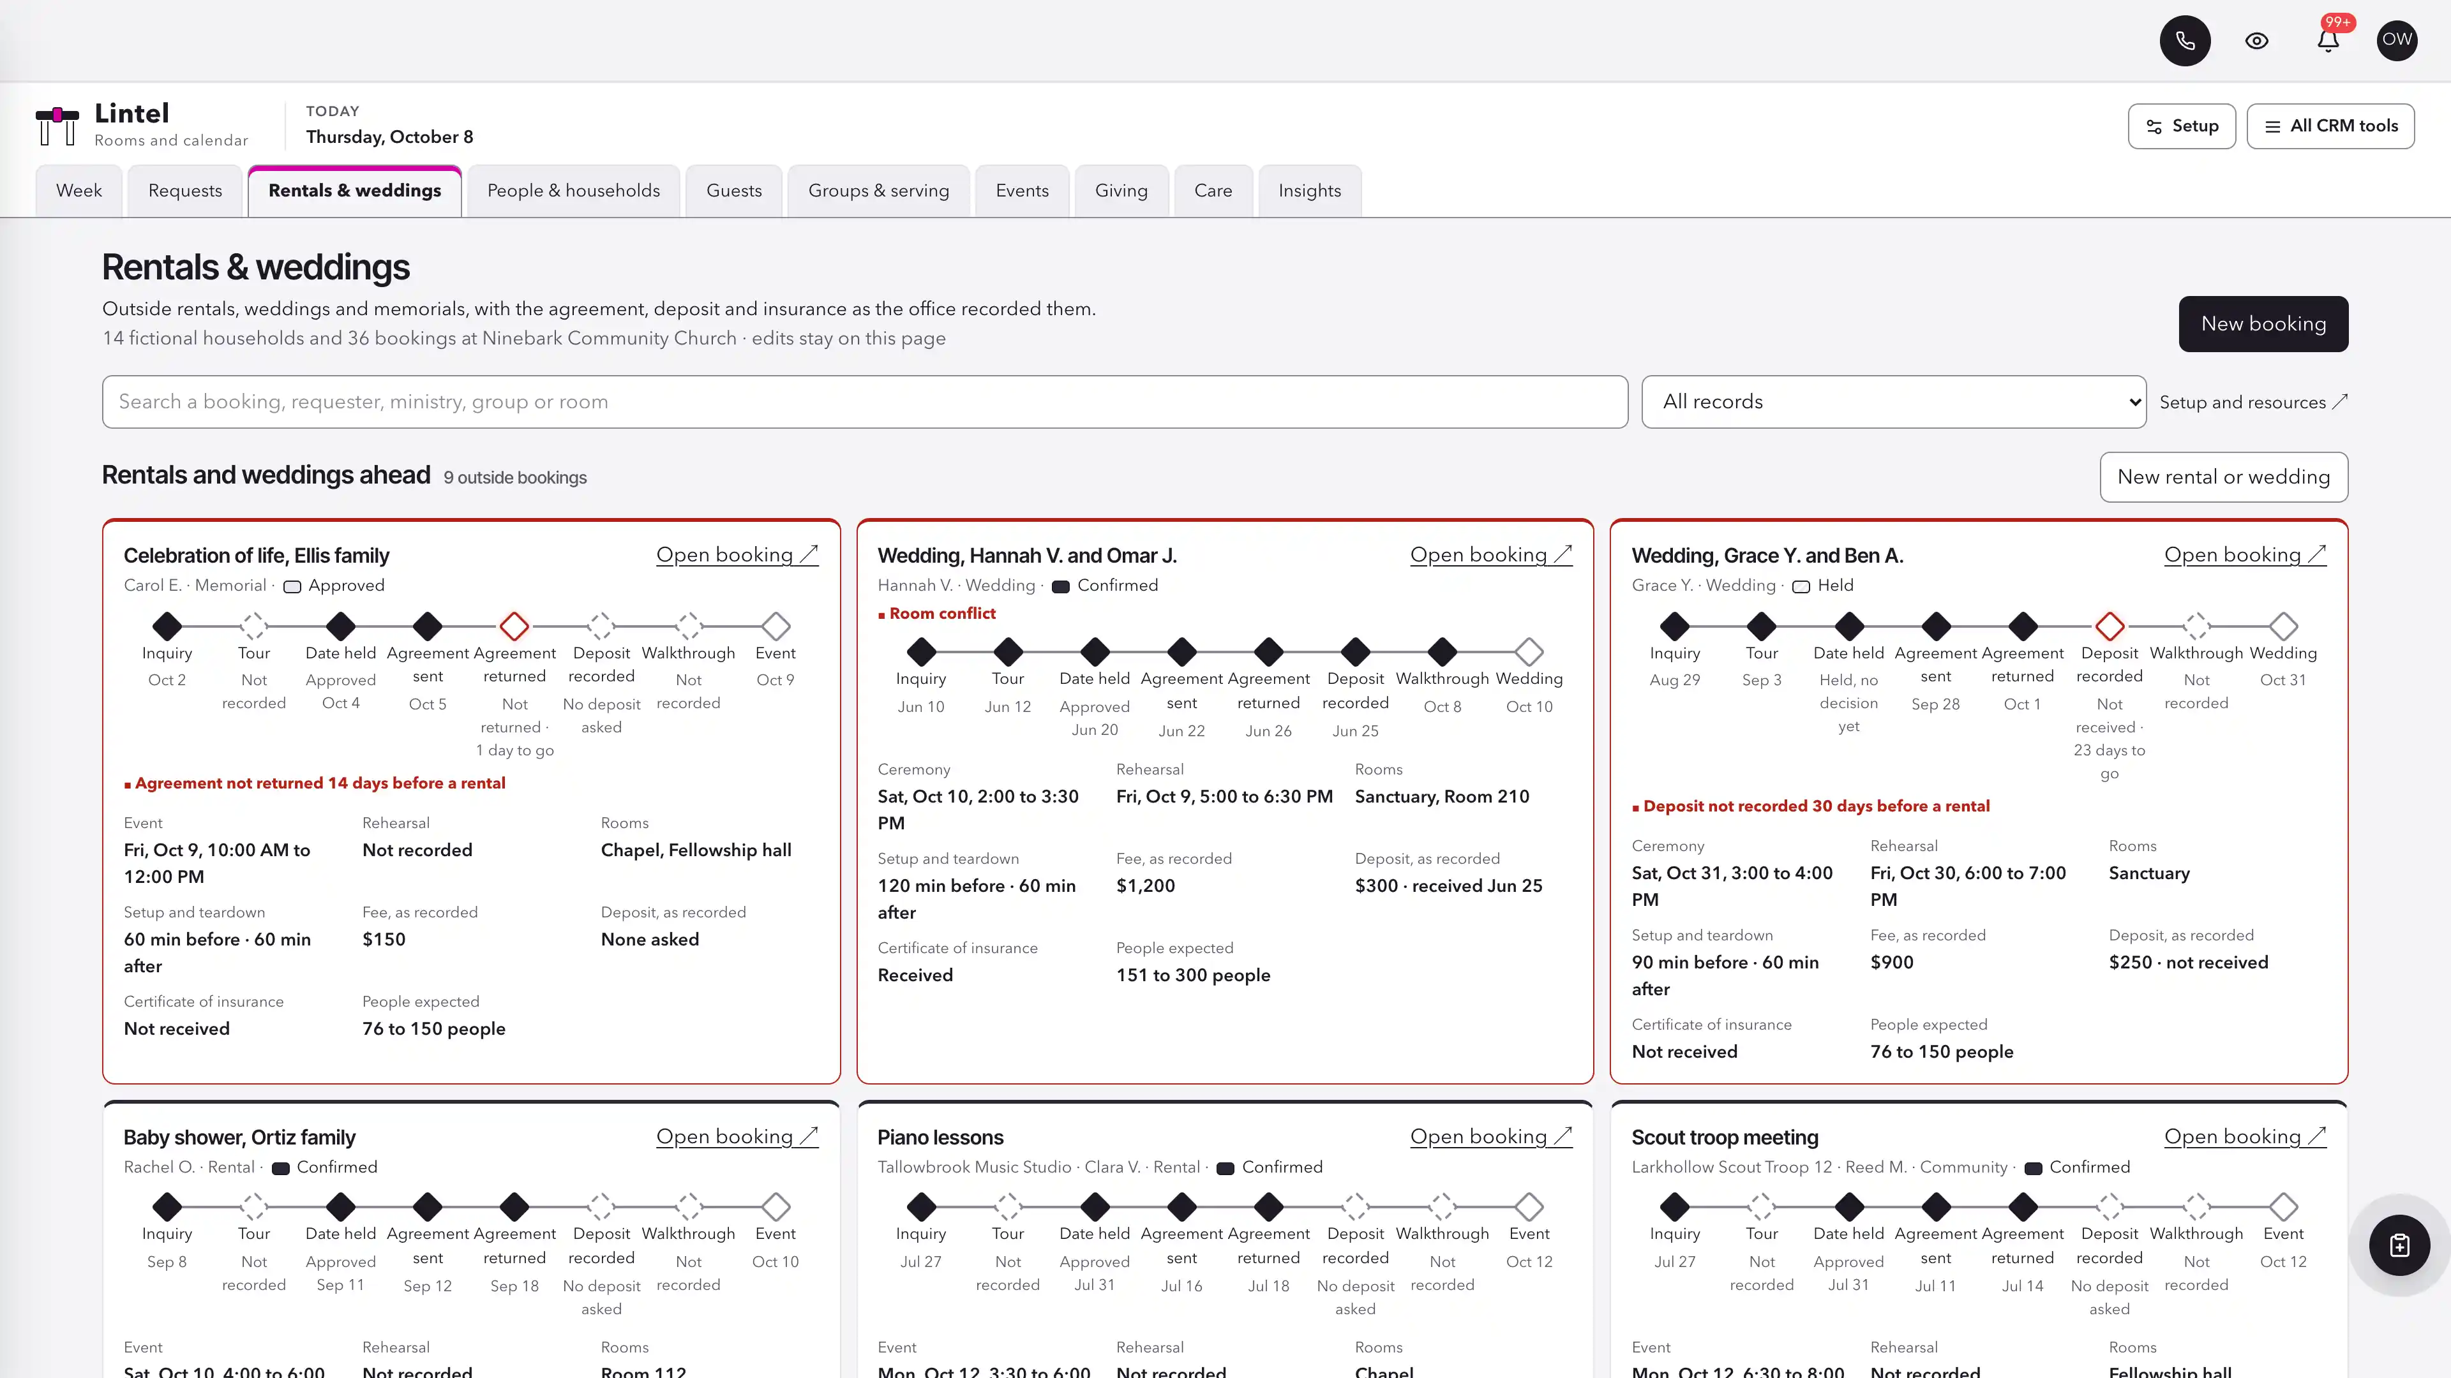Open the All CRM tools menu

click(x=2330, y=126)
